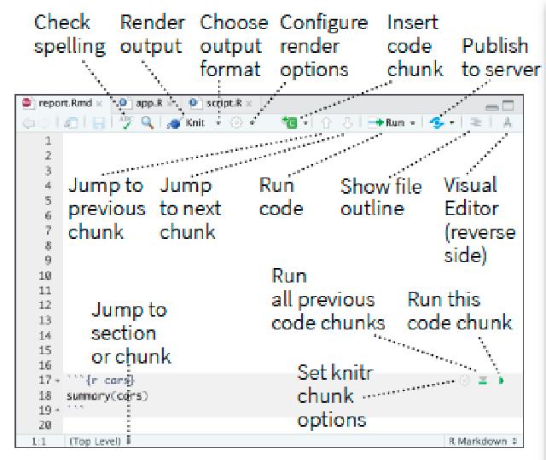Click the fold arrow at line 19
546x460 pixels.
58,411
